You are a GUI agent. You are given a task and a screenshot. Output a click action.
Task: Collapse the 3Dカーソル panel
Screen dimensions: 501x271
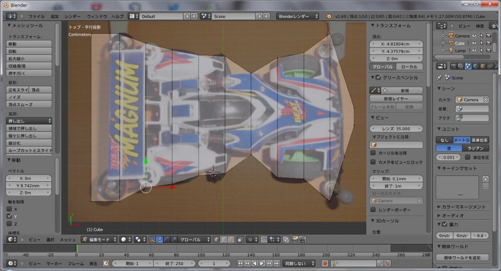[372, 221]
